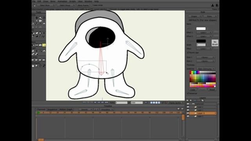Open the Style 2 dropdown
Viewport: 251px width, 141px height.
(x=206, y=61)
